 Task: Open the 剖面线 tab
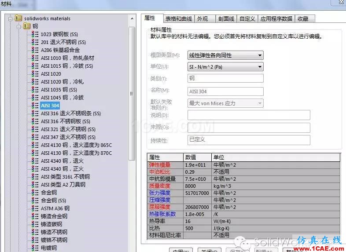tap(226, 19)
